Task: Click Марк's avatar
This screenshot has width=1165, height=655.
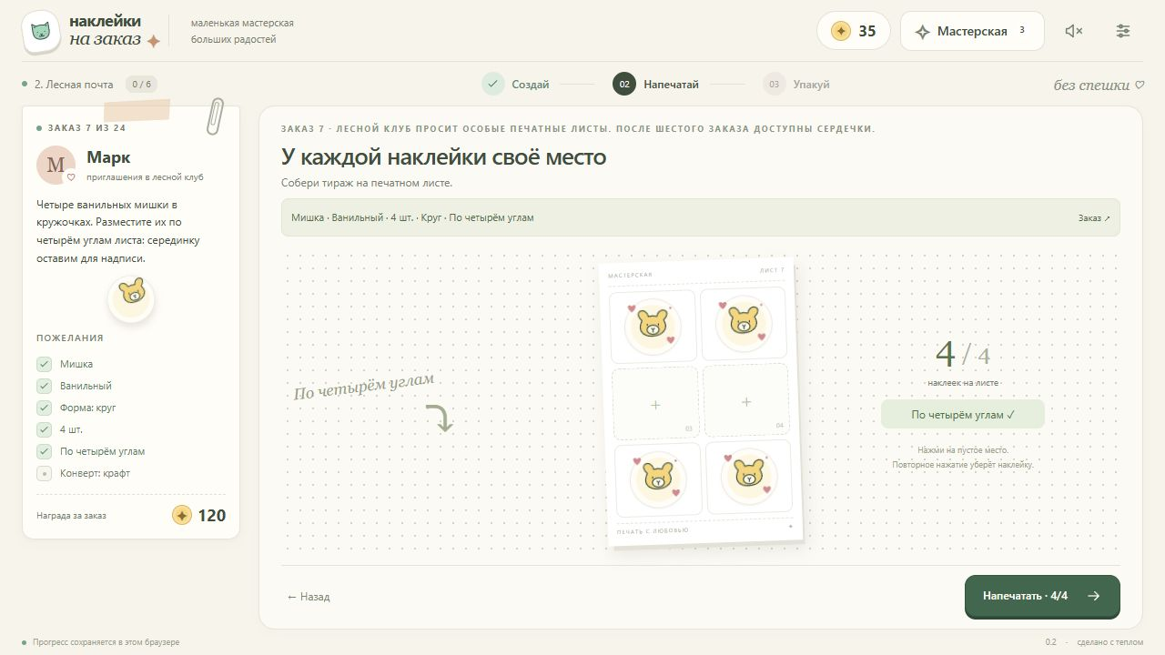Action: 56,165
